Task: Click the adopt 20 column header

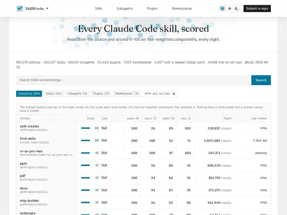Action: [169, 118]
